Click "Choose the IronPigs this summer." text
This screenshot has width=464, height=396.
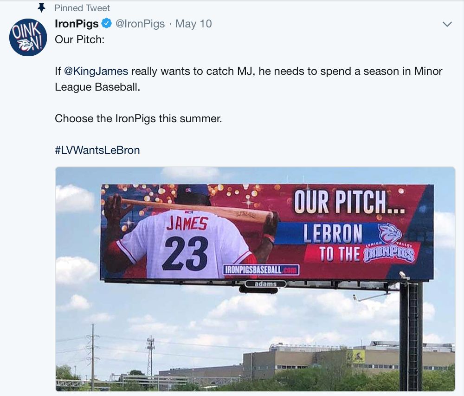tap(138, 119)
